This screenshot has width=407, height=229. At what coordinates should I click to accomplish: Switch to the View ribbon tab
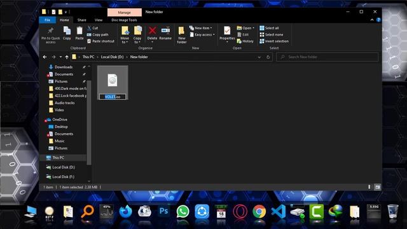pos(99,20)
